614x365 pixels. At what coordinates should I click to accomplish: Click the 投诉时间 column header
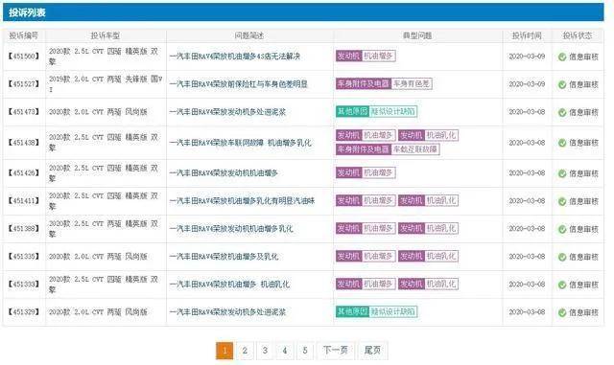click(527, 35)
